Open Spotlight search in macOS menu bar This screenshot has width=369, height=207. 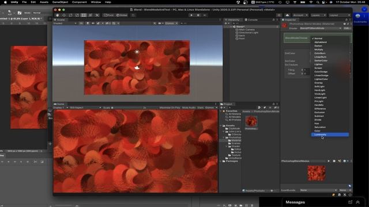318,2
